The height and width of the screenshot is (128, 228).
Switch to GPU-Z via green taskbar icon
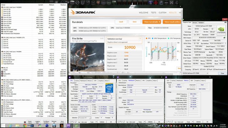click(76, 126)
